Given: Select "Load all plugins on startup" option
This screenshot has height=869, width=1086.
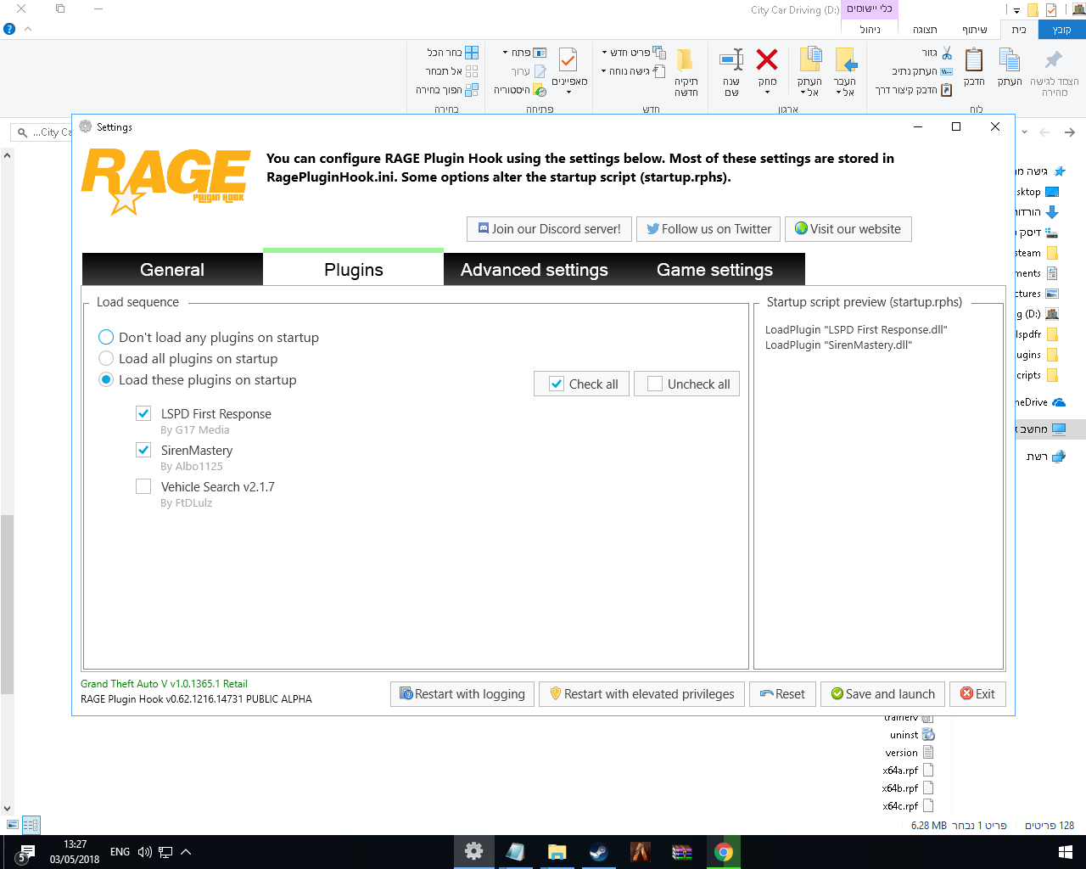Looking at the screenshot, I should 106,359.
